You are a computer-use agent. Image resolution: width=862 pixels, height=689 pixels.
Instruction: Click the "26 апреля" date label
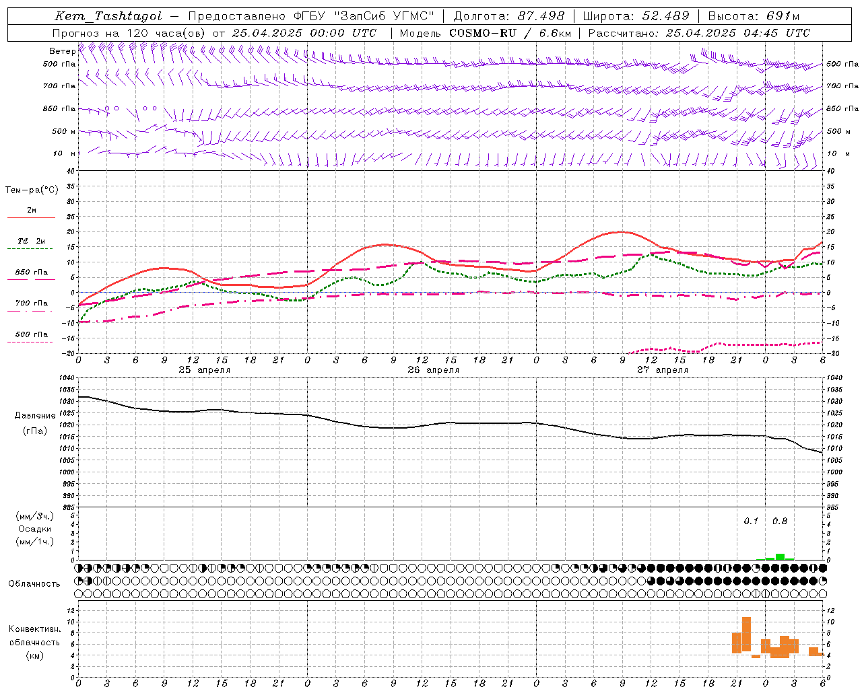(434, 370)
